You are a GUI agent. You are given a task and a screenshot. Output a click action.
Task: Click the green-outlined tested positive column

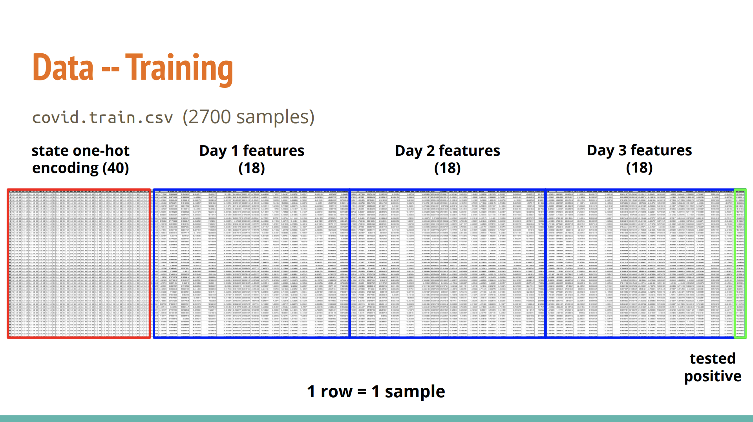click(x=740, y=264)
